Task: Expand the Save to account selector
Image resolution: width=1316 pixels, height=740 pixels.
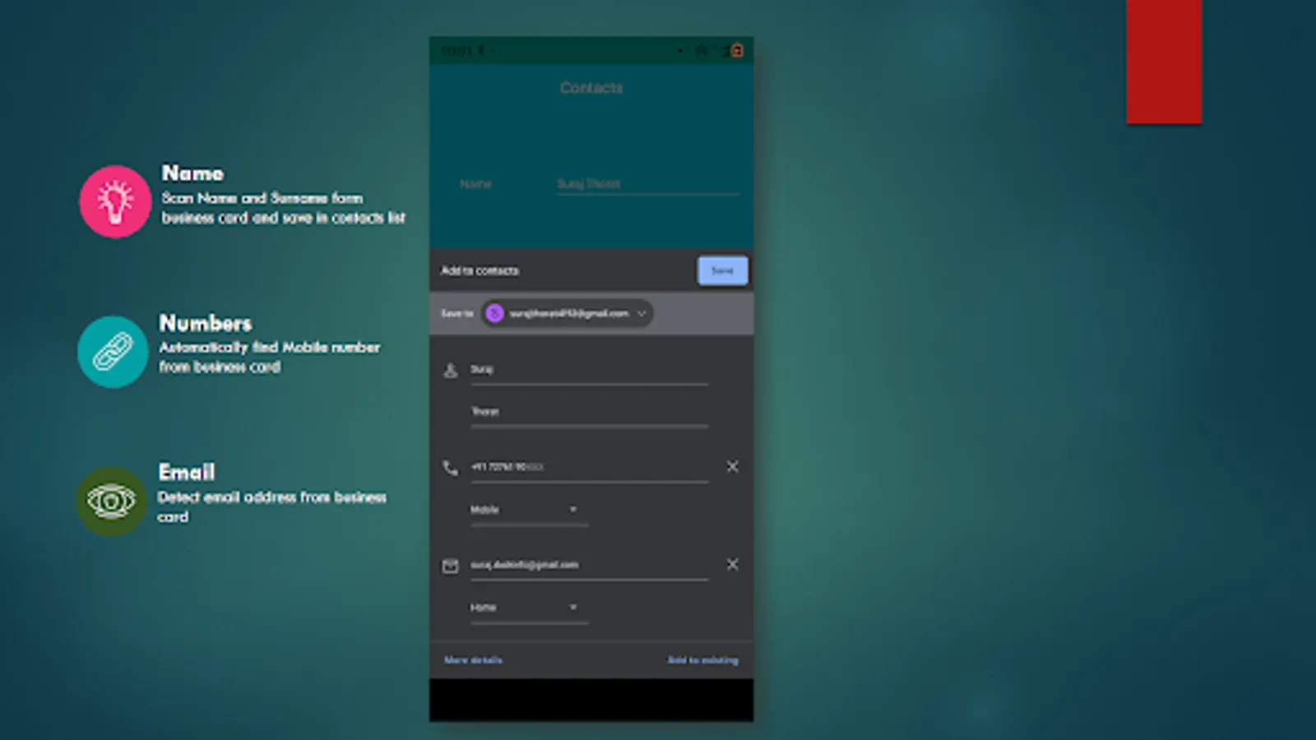Action: (642, 313)
